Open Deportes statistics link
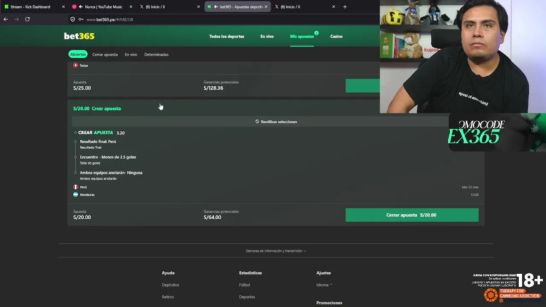 point(247,297)
